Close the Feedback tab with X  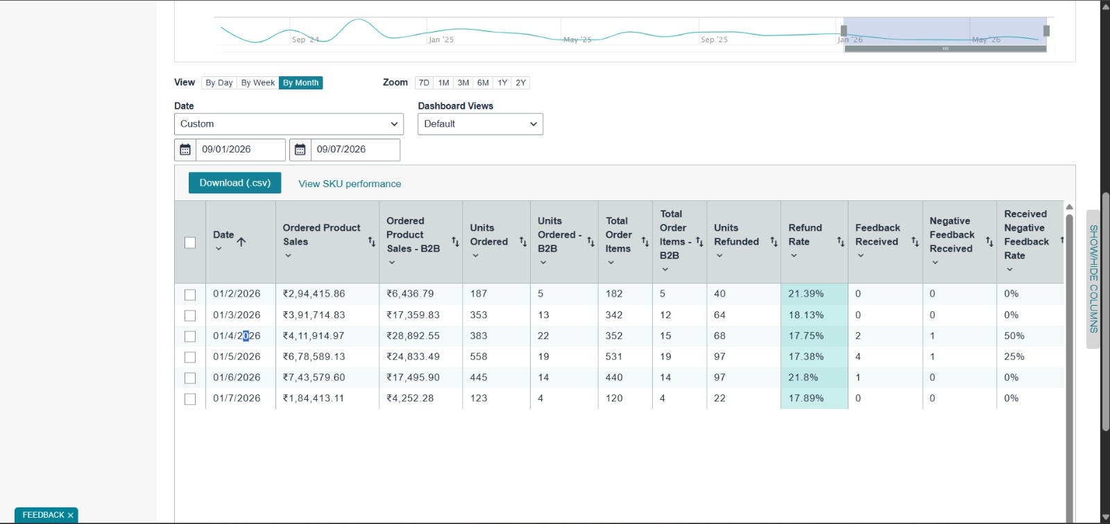[x=71, y=516]
